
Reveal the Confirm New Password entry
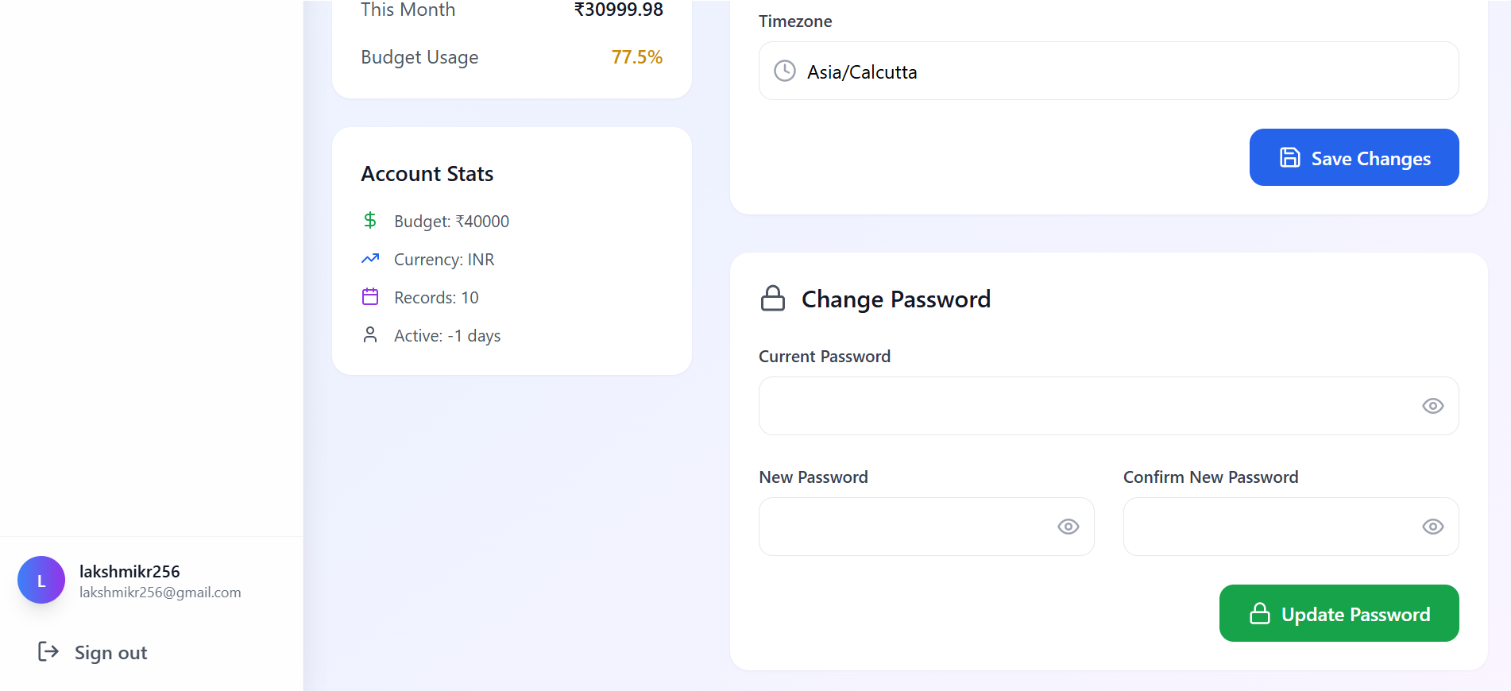pyautogui.click(x=1432, y=527)
